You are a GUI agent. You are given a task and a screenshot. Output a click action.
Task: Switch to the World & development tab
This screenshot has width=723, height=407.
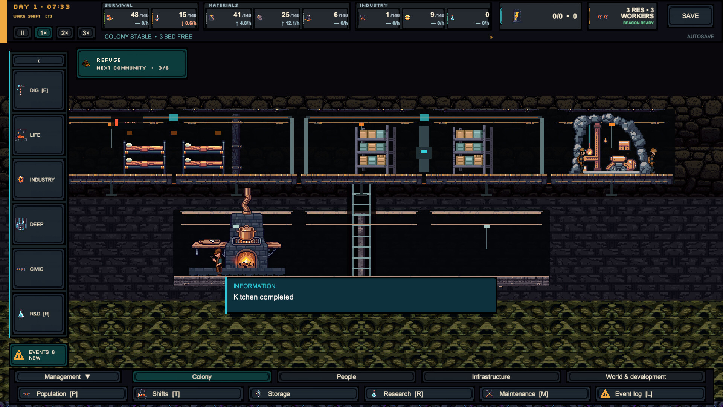(636, 377)
